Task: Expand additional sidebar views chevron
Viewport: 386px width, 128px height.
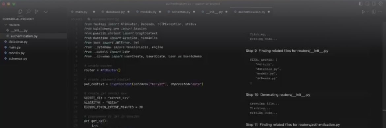Action: (46, 12)
